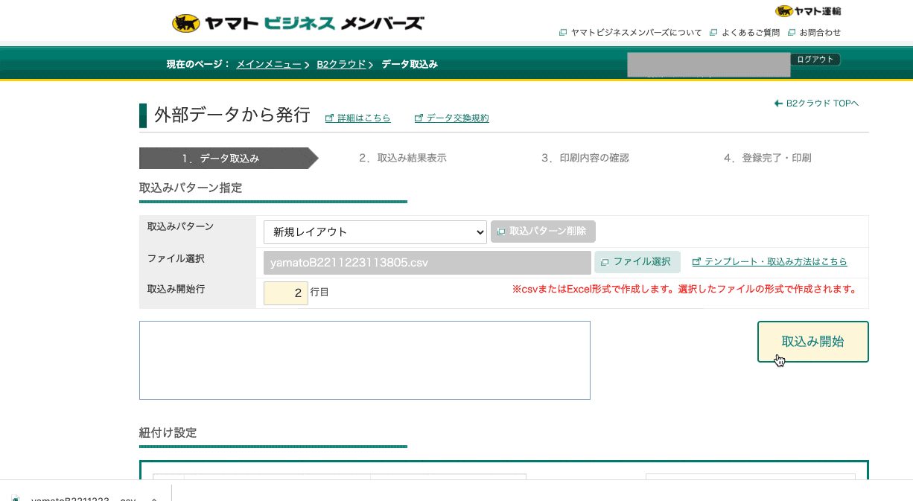Click the 取込み開始行 row number input field
This screenshot has width=913, height=501.
click(286, 293)
